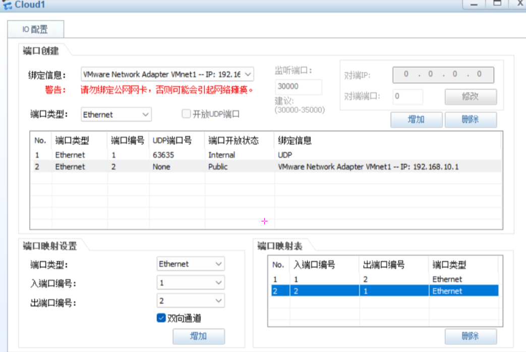The image size is (526, 352).
Task: Click the 监听端口 field showing 30000
Action: (x=298, y=87)
